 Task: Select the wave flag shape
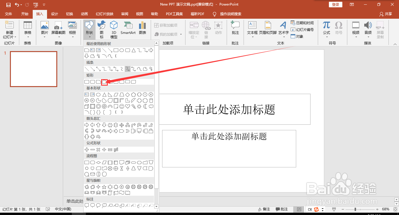click(x=122, y=193)
